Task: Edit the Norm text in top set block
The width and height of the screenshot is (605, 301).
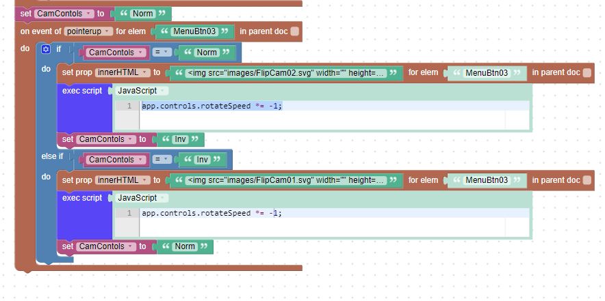Action: pyautogui.click(x=143, y=14)
